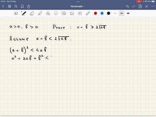Open the Numerade title dropdown
This screenshot has height=117, width=156.
[78, 6]
